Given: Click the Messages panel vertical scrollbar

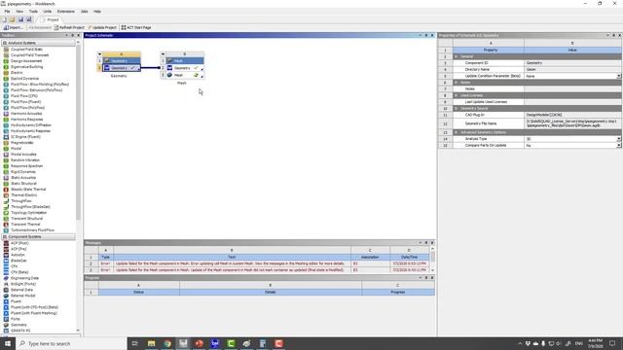Looking at the screenshot, I should point(432,260).
